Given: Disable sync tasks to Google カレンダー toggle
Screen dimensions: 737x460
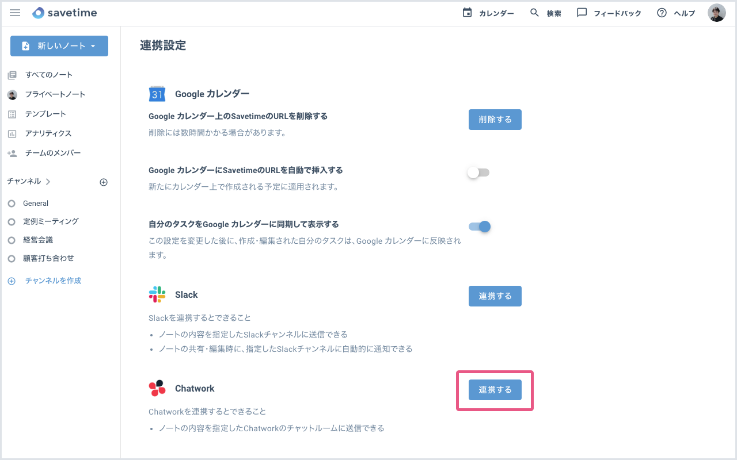Looking at the screenshot, I should (x=480, y=227).
